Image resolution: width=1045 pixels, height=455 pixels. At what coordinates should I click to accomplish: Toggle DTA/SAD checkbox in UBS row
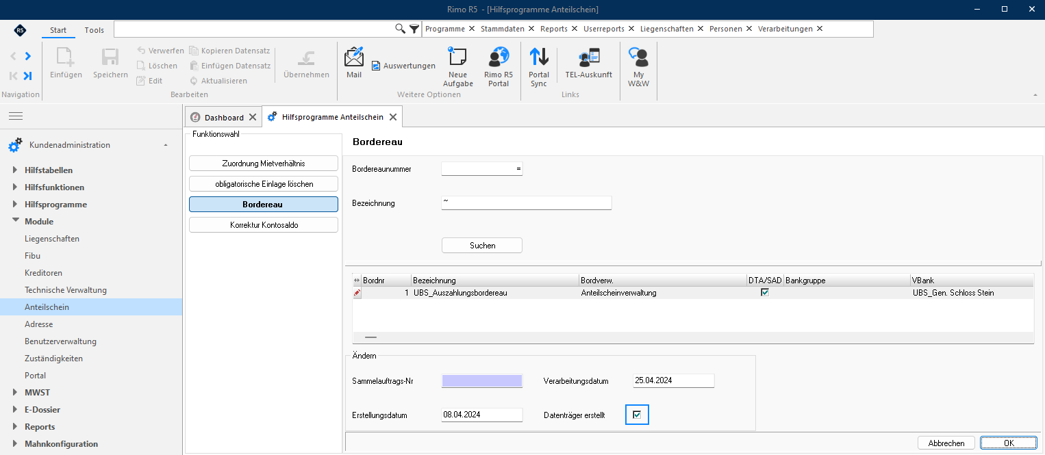(765, 293)
